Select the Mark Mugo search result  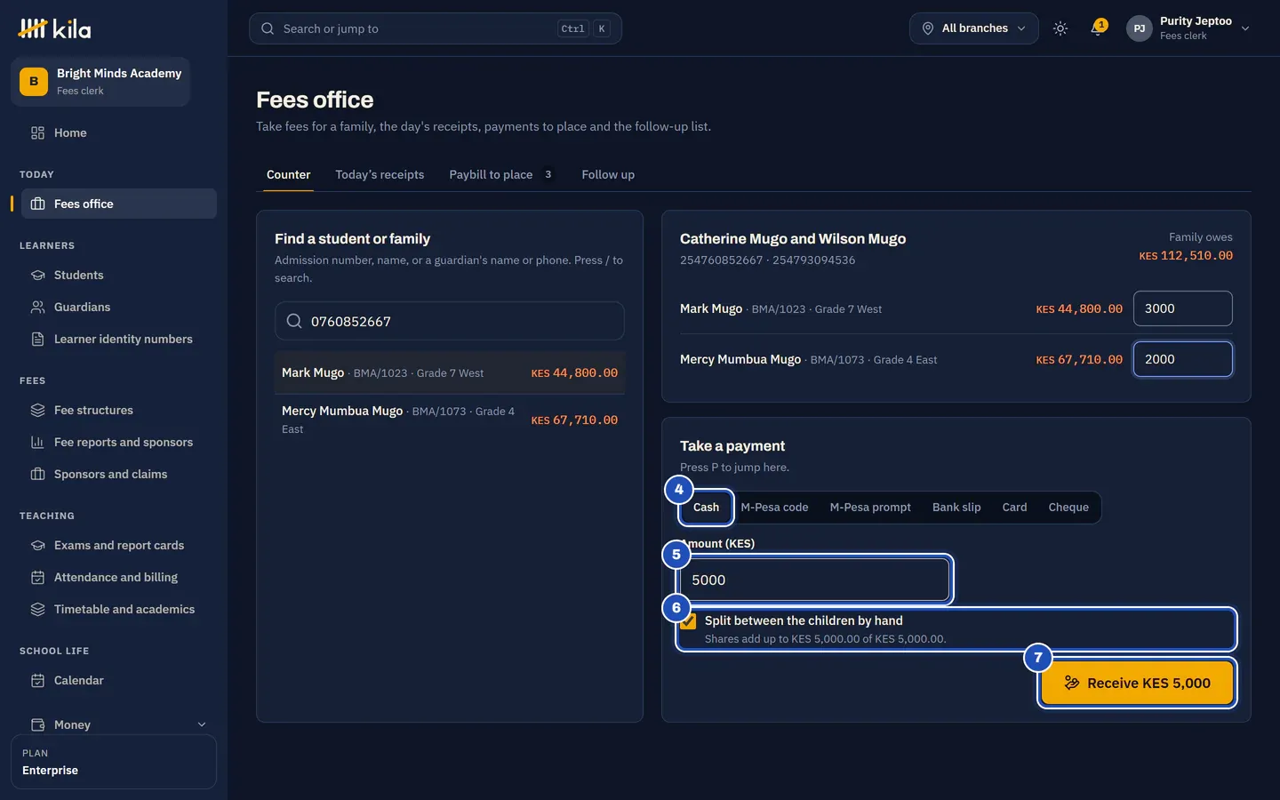click(450, 373)
